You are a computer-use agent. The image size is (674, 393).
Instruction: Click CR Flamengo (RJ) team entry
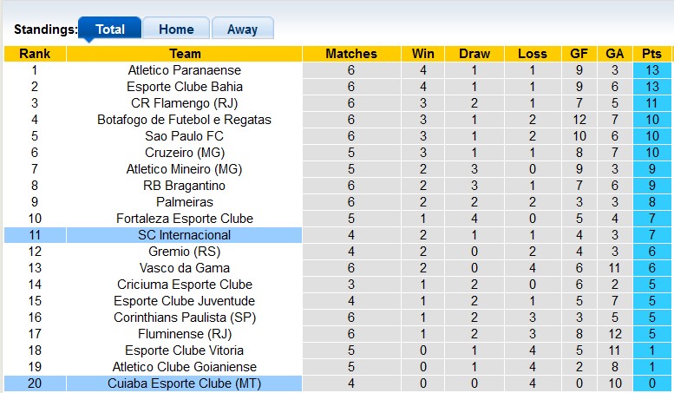pos(184,103)
